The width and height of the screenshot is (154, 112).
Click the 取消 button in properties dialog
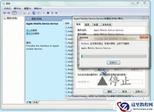pyautogui.click(x=124, y=91)
